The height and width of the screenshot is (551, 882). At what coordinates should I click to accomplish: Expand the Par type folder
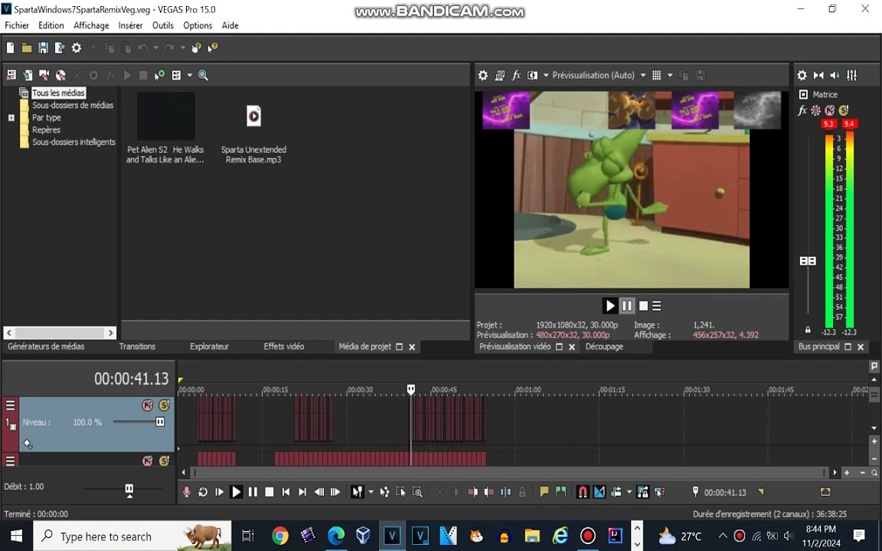pyautogui.click(x=11, y=118)
